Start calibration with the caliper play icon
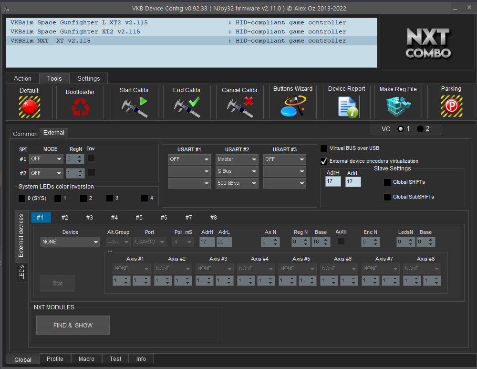477x369 pixels. [135, 107]
